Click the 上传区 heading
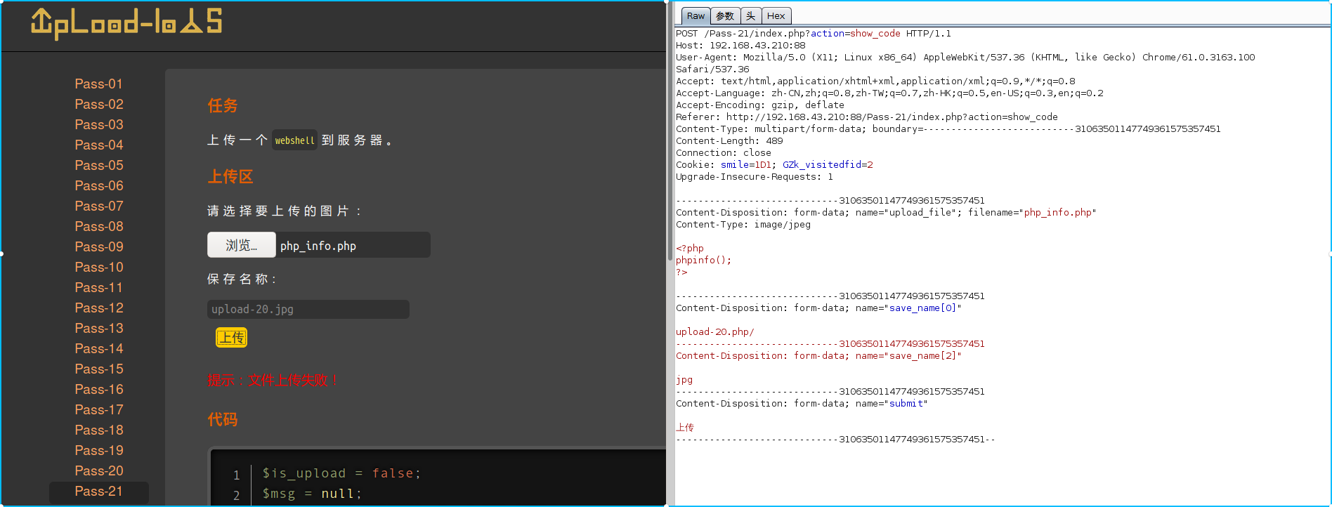Screen dimensions: 1332x507 pos(230,177)
